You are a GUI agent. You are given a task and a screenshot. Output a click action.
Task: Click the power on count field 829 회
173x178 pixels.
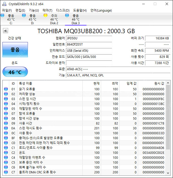coord(158,57)
